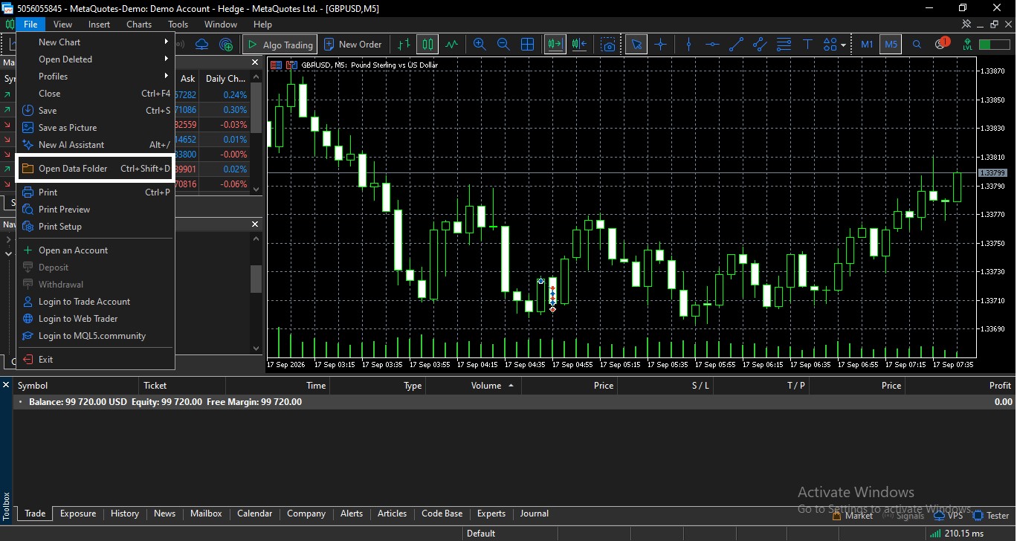Open the Tester button in status area
Image resolution: width=1017 pixels, height=541 pixels.
[x=990, y=516]
